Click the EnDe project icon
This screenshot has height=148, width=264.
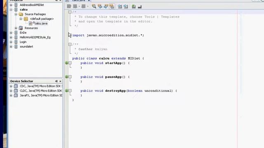pos(16,32)
